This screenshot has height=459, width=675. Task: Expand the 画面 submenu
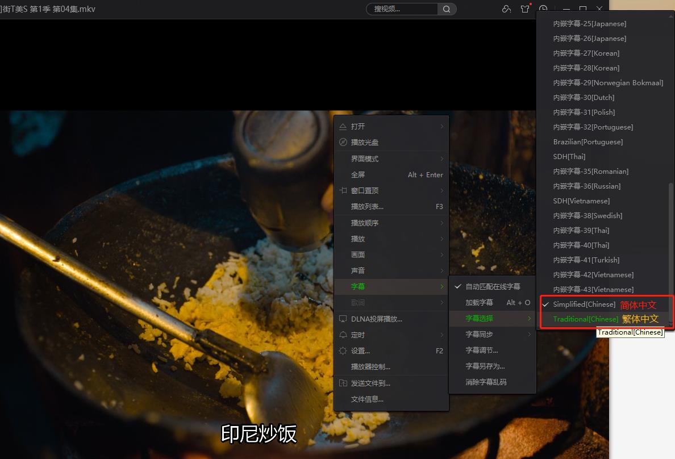click(391, 254)
